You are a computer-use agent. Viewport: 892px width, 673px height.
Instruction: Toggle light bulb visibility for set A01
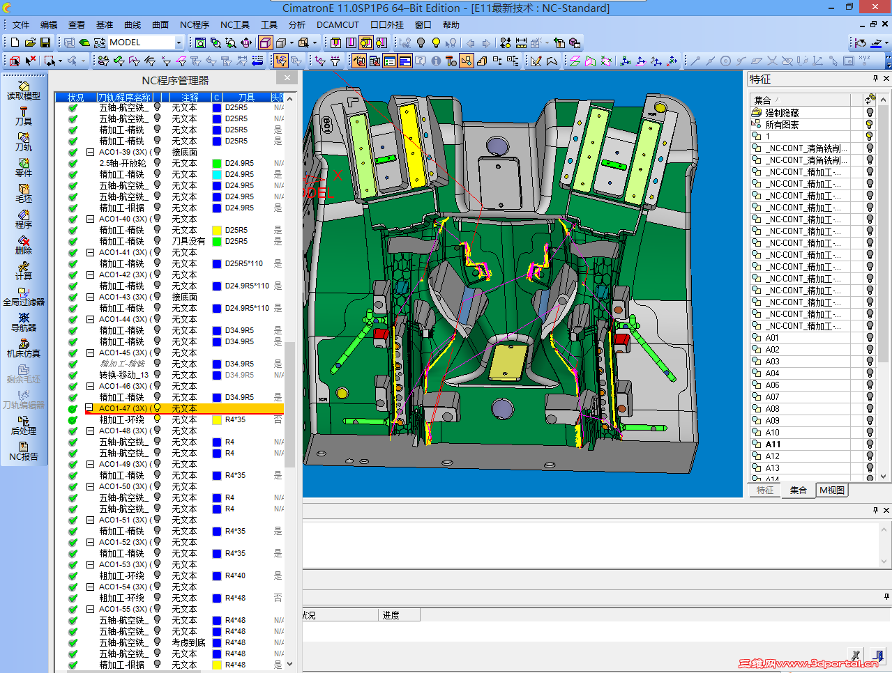[x=870, y=338]
